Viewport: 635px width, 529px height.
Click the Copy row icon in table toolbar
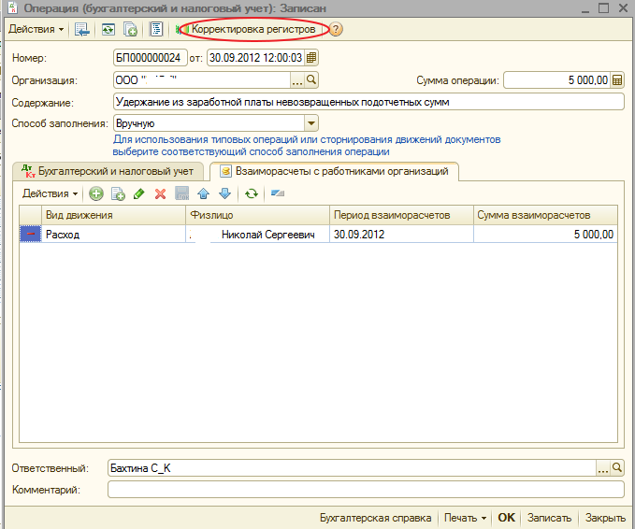coord(118,193)
